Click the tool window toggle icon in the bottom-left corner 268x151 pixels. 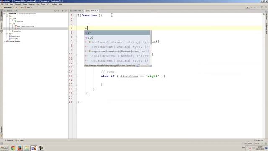click(2, 143)
